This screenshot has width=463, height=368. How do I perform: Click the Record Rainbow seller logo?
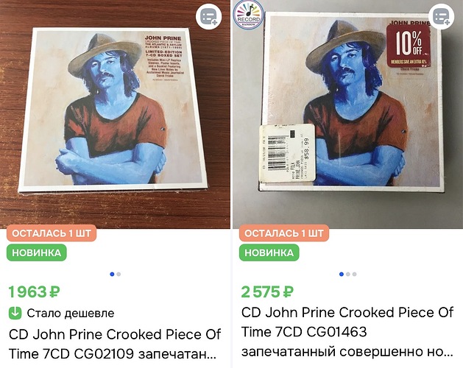point(248,15)
